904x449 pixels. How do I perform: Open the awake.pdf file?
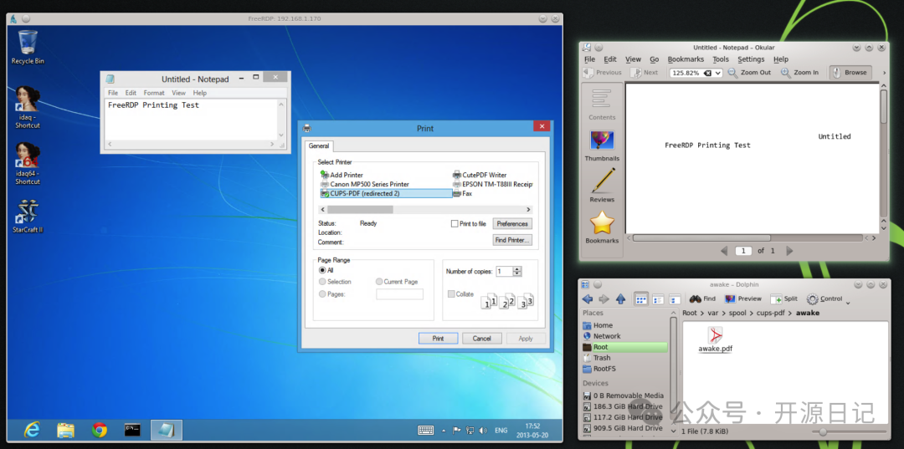715,335
